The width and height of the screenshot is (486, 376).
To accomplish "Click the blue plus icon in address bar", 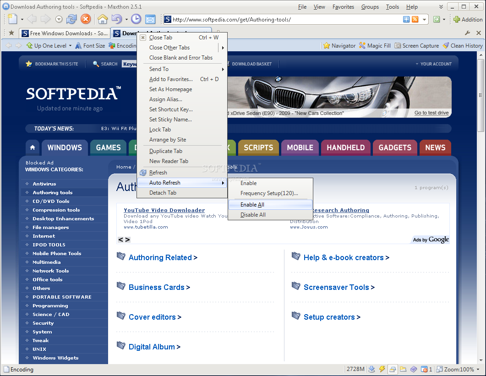I will pos(406,19).
